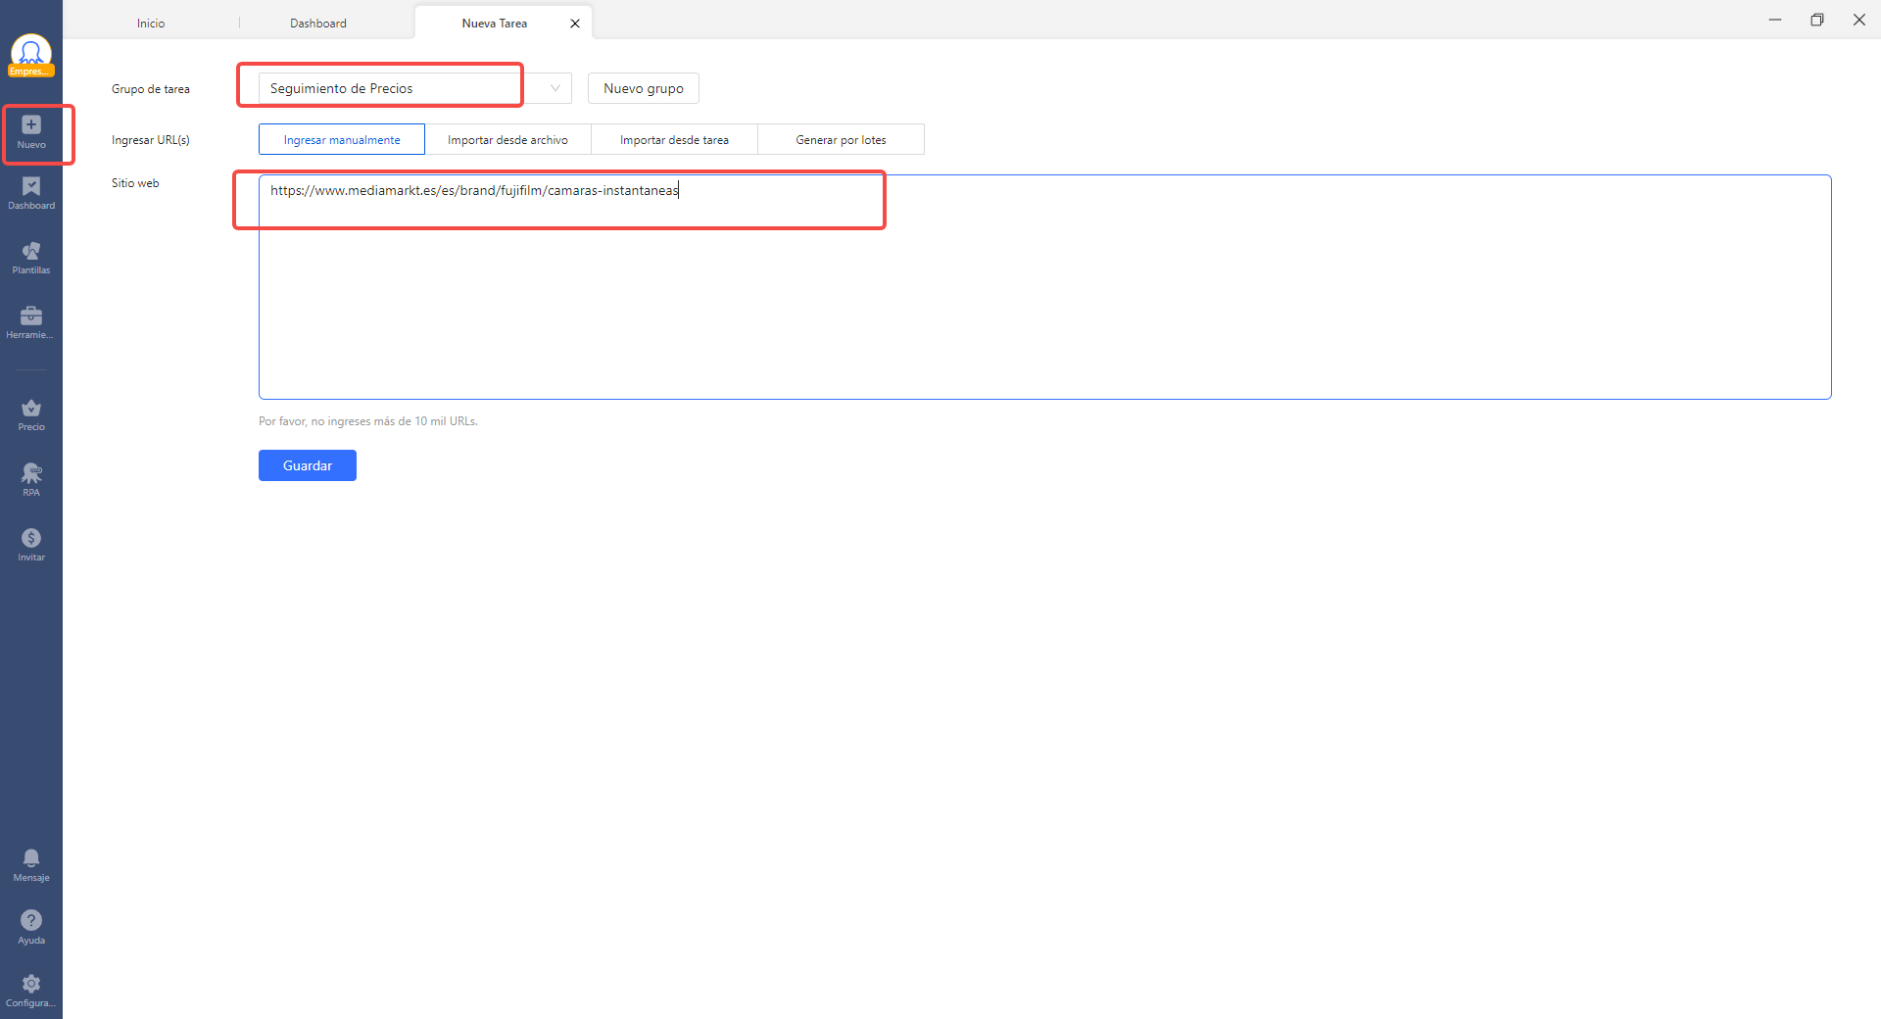The image size is (1881, 1019).
Task: Switch to the Inicio tab
Action: point(151,24)
